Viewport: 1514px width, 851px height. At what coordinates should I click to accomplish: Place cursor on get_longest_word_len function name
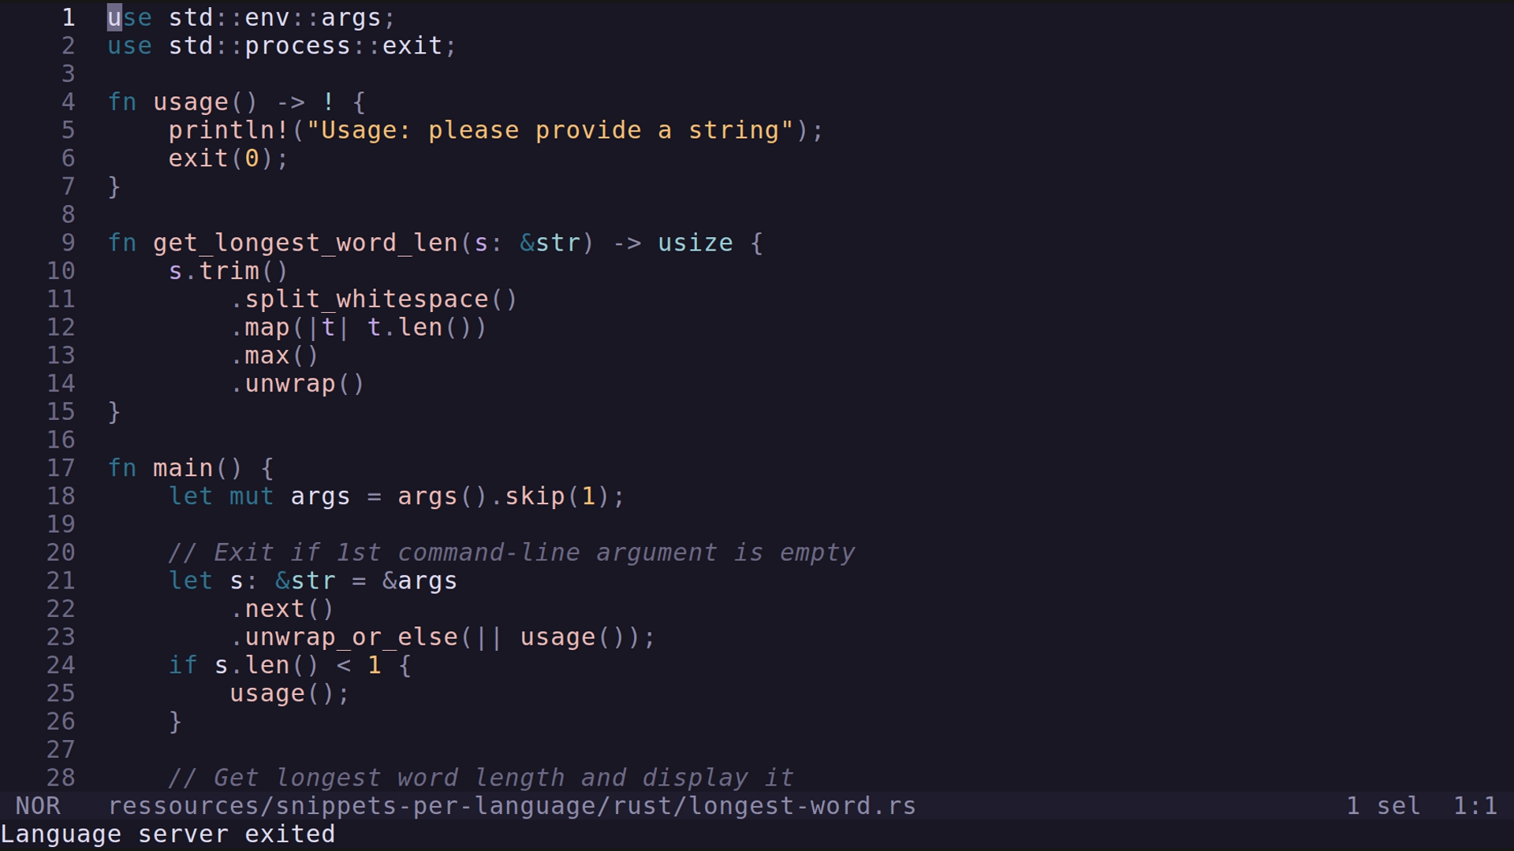pos(305,243)
